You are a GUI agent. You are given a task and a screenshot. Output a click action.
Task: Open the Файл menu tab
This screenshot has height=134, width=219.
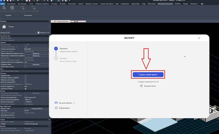[2, 4]
